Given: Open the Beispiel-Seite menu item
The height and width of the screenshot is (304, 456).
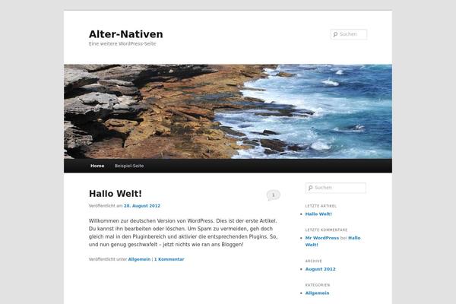Looking at the screenshot, I should coord(129,166).
